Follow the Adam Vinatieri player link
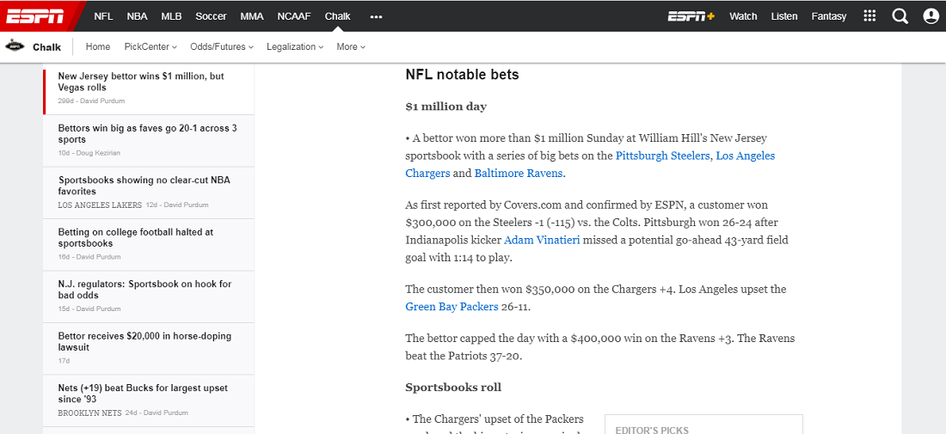Image resolution: width=946 pixels, height=434 pixels. click(x=542, y=241)
